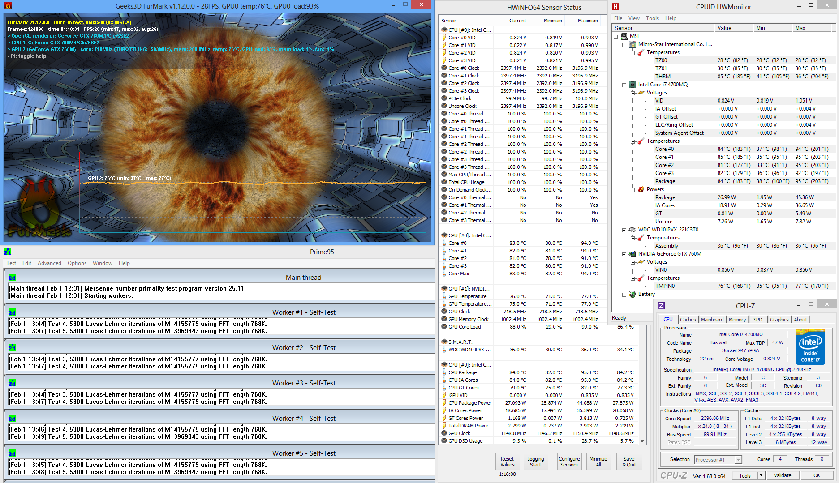The image size is (839, 483).
Task: Click the Worker #1 Self-Test window icon
Action: point(12,312)
